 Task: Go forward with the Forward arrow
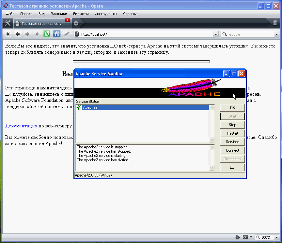(x=27, y=34)
